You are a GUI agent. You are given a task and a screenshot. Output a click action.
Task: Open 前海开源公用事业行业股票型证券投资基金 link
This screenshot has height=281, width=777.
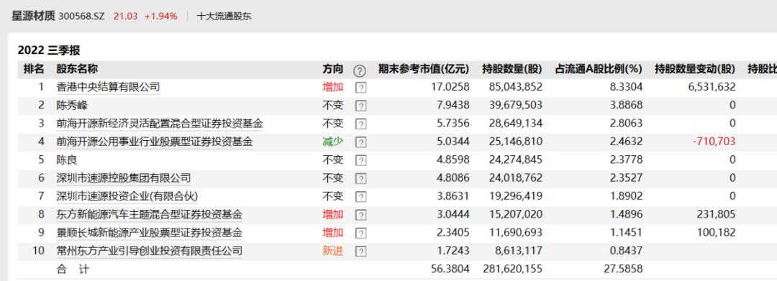[x=154, y=142]
